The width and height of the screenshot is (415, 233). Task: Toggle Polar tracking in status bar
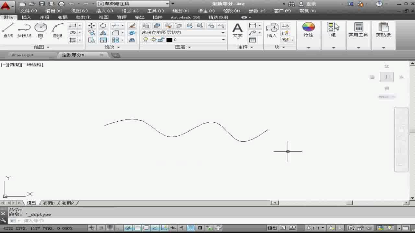click(128, 228)
